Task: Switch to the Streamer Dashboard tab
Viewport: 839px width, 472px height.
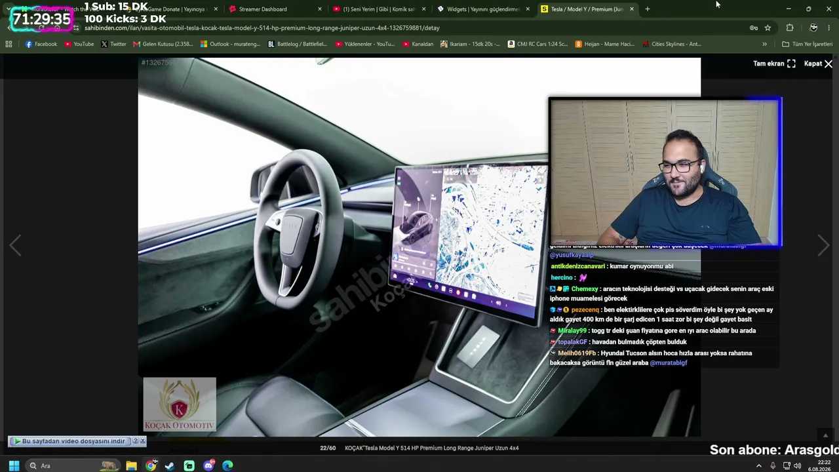Action: (271, 9)
